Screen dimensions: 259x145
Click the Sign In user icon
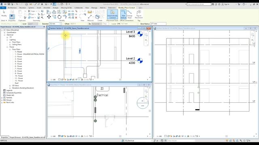(223, 4)
